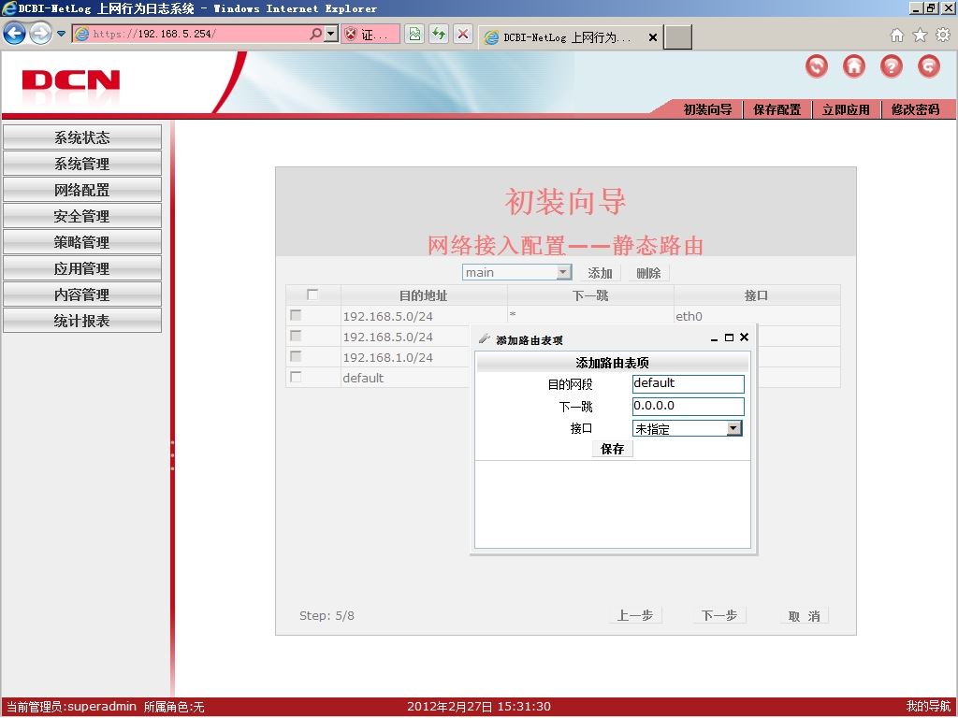This screenshot has width=958, height=718.
Task: Open IE tools gear icon
Action: [x=943, y=36]
